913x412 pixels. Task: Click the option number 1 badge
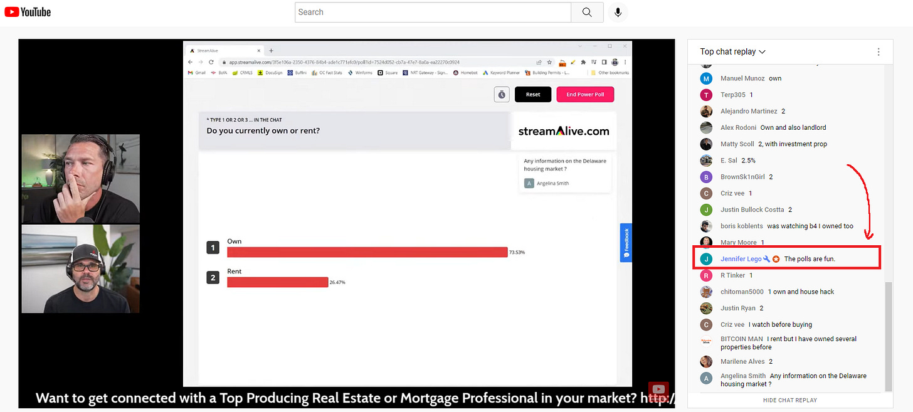tap(213, 248)
